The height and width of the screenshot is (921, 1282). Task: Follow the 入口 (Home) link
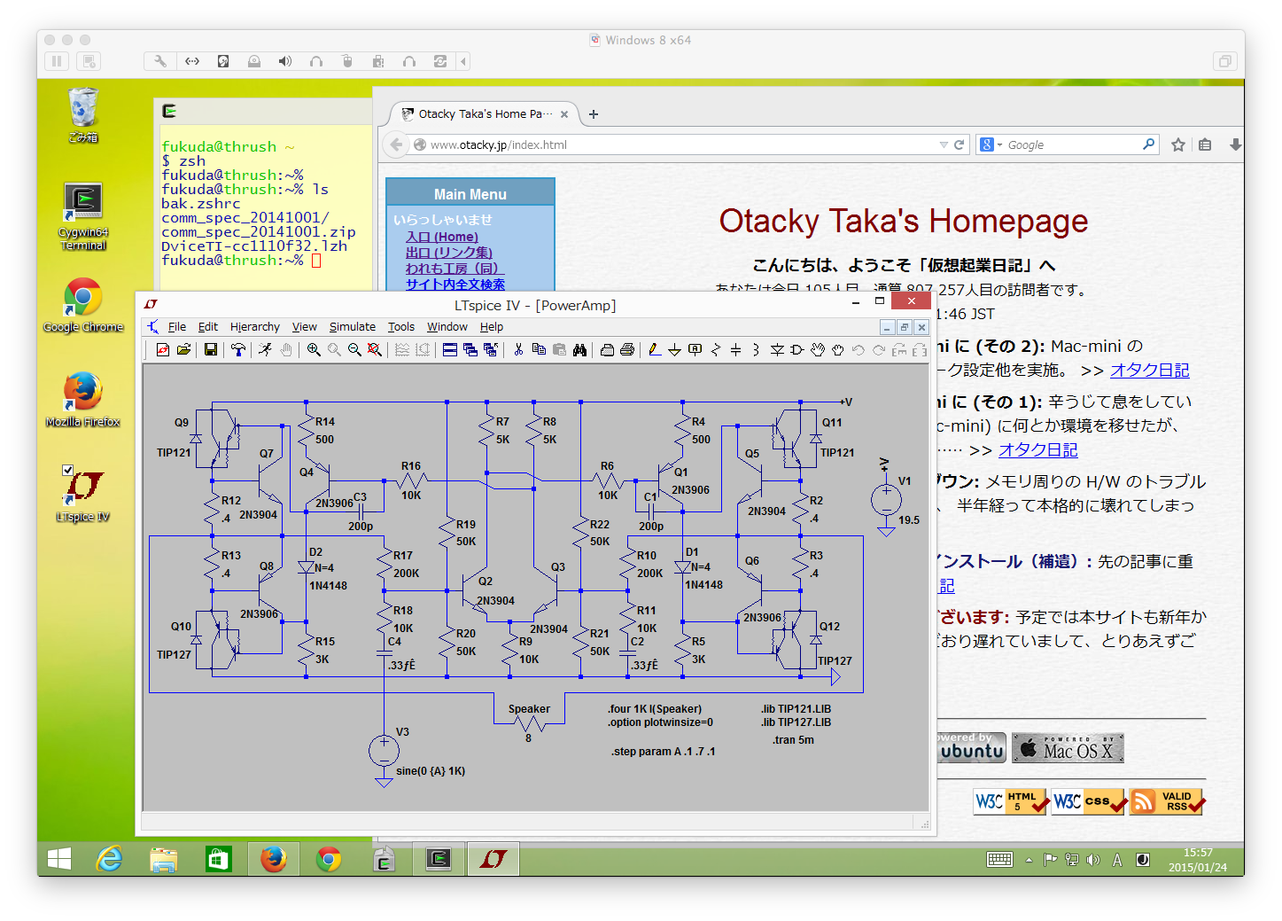click(442, 237)
